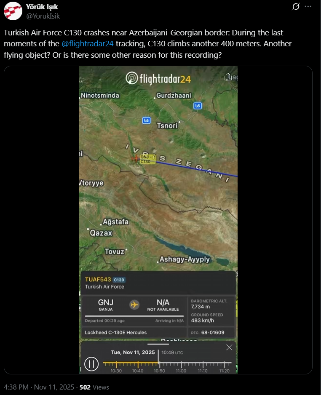Click the N/A Not Available destination
Screen dimensions: 321x395
[163, 305]
